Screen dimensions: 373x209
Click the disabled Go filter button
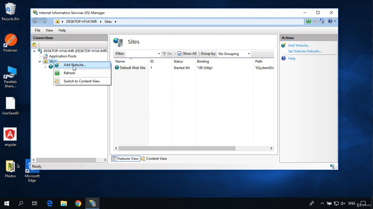(167, 54)
